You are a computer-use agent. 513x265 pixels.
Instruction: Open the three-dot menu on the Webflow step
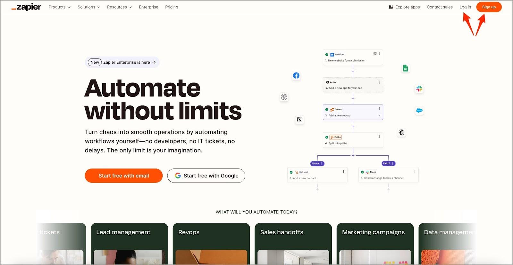tap(379, 54)
